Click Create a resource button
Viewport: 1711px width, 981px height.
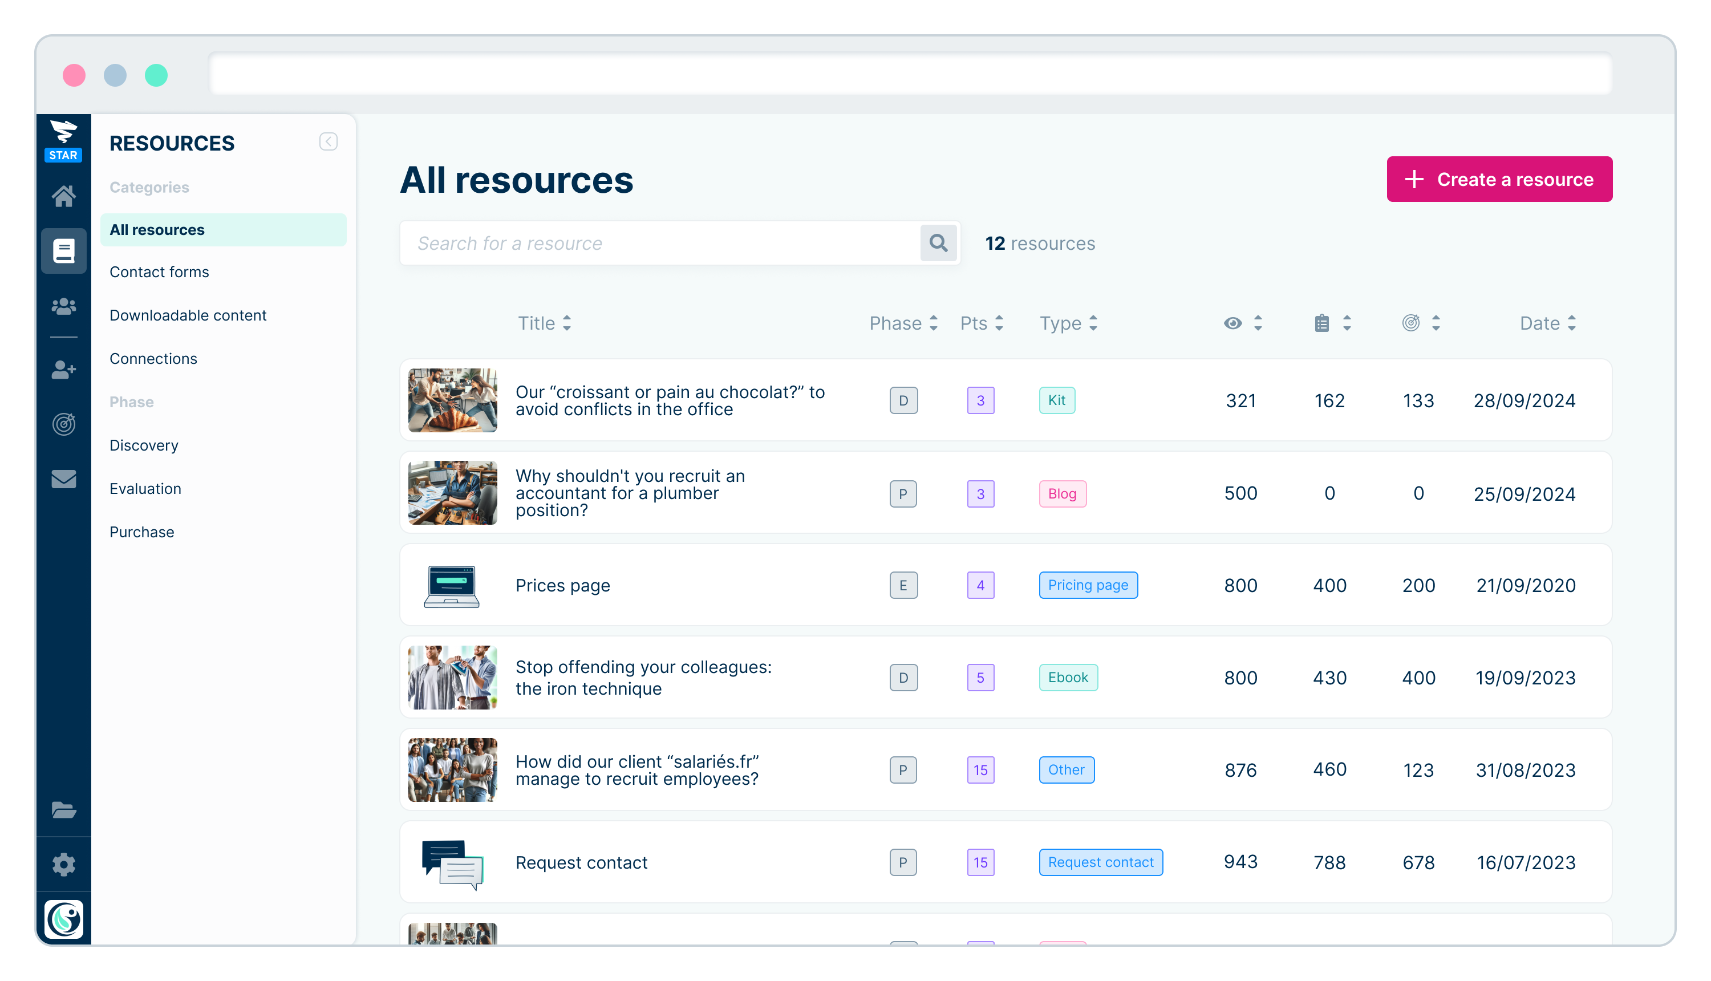coord(1499,179)
